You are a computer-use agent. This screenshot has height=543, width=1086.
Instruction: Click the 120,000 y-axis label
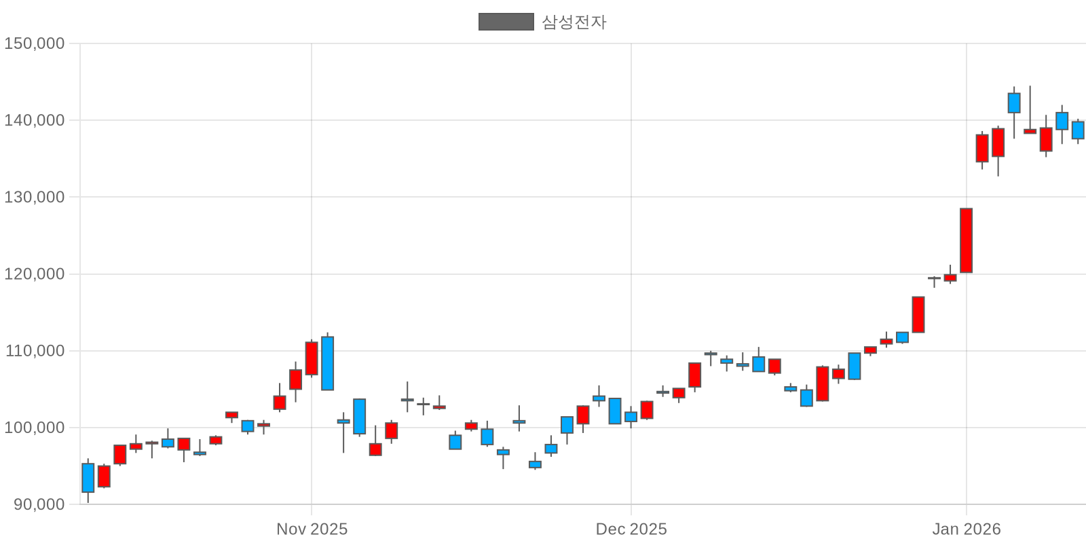35,274
